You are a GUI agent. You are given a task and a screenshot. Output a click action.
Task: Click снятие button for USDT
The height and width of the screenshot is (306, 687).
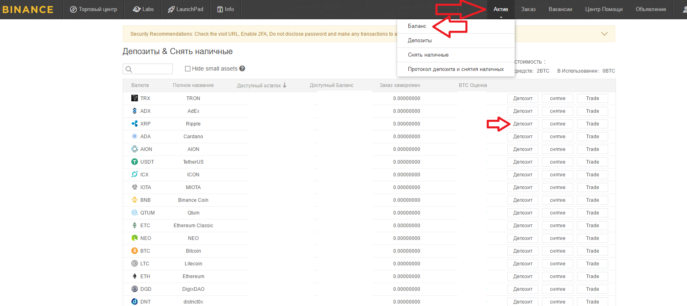point(558,162)
